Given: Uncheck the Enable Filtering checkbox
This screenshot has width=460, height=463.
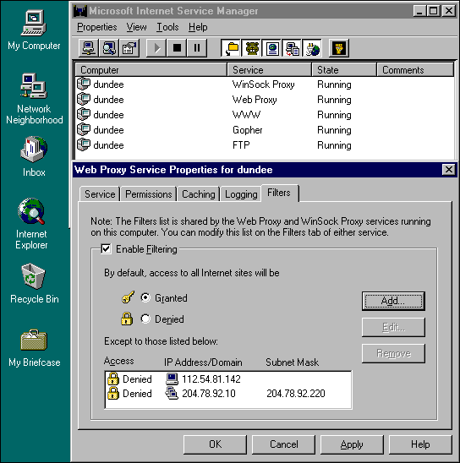Looking at the screenshot, I should click(106, 249).
